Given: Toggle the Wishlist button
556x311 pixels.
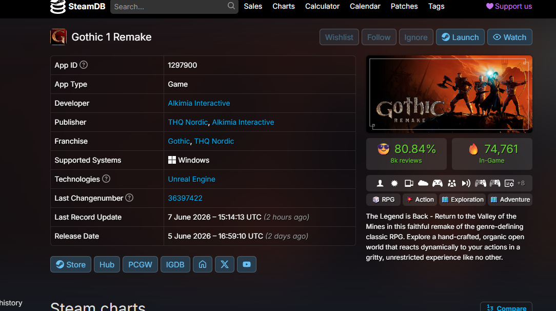Looking at the screenshot, I should tap(339, 37).
